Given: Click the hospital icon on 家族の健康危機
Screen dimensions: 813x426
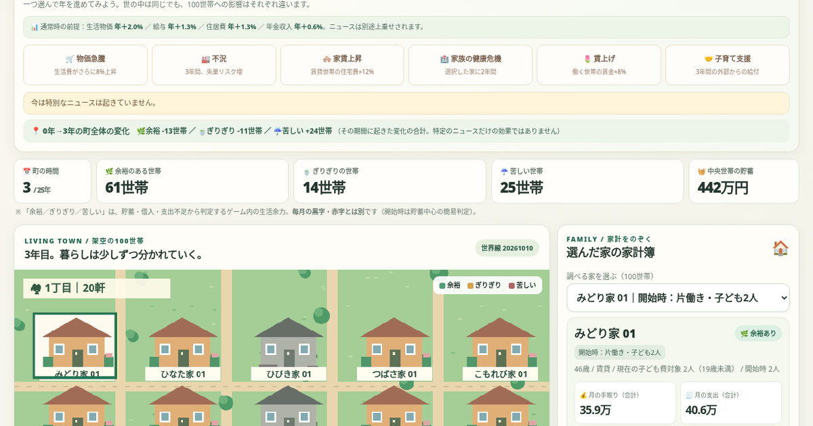Looking at the screenshot, I should tap(444, 59).
